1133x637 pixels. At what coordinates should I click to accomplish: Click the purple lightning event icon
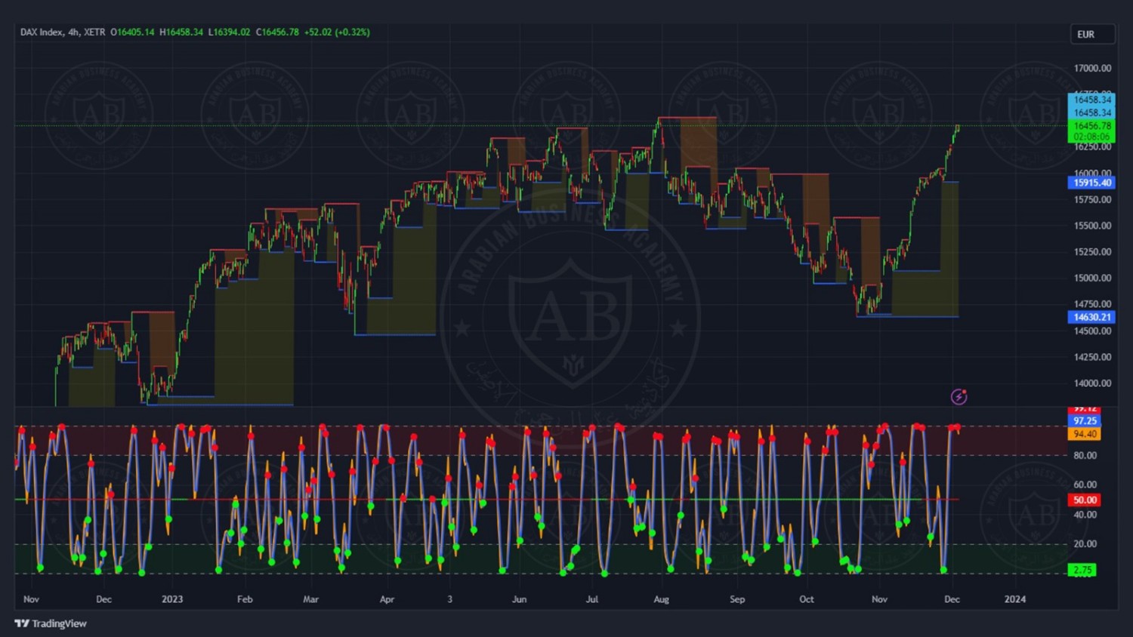[x=959, y=396]
